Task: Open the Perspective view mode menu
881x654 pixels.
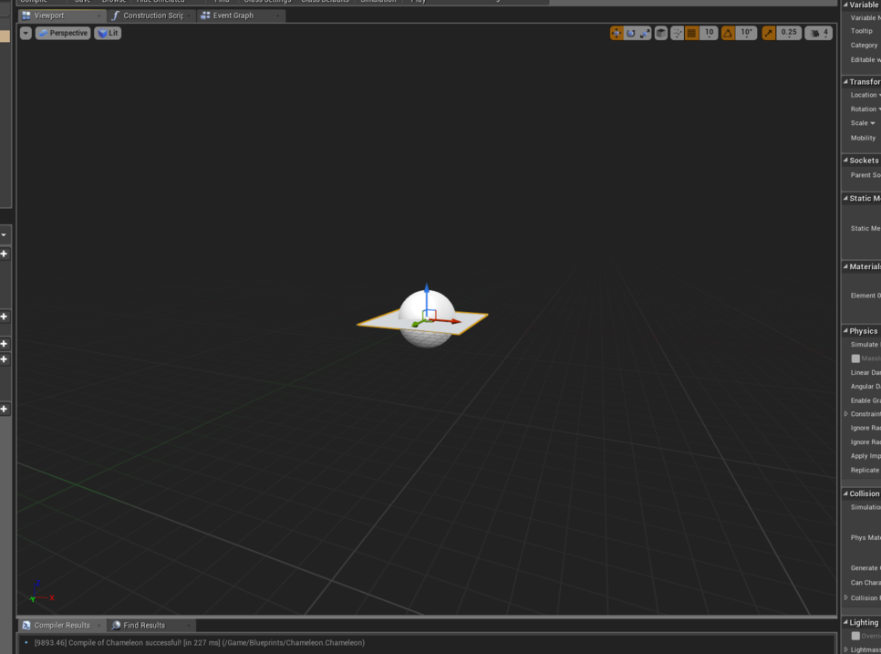Action: point(63,33)
